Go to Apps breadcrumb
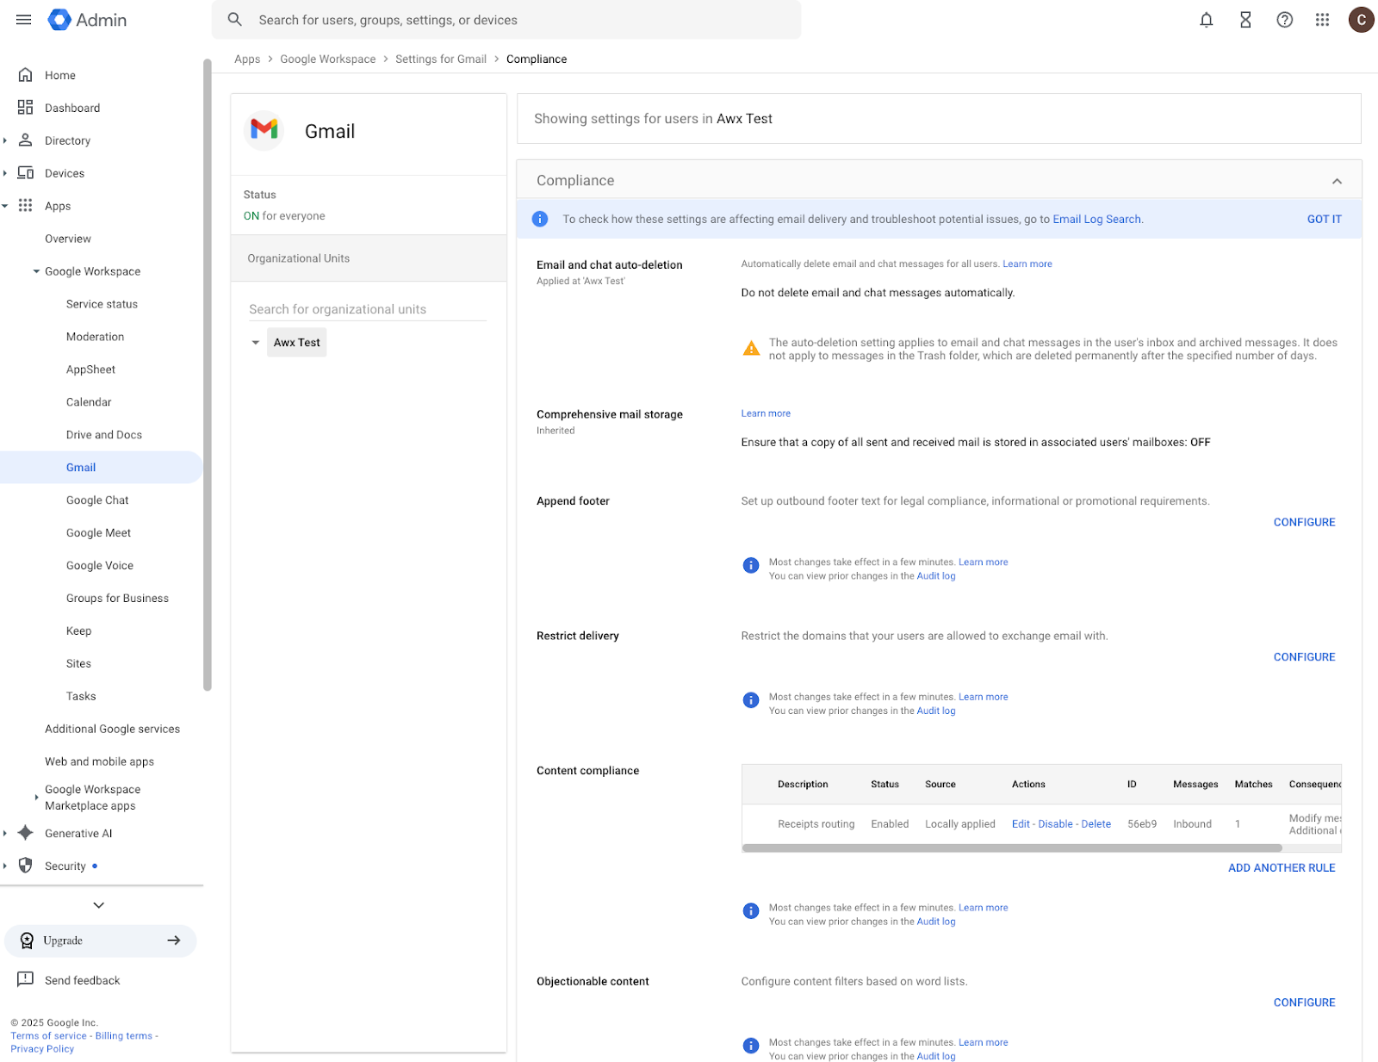1378x1062 pixels. pos(247,59)
